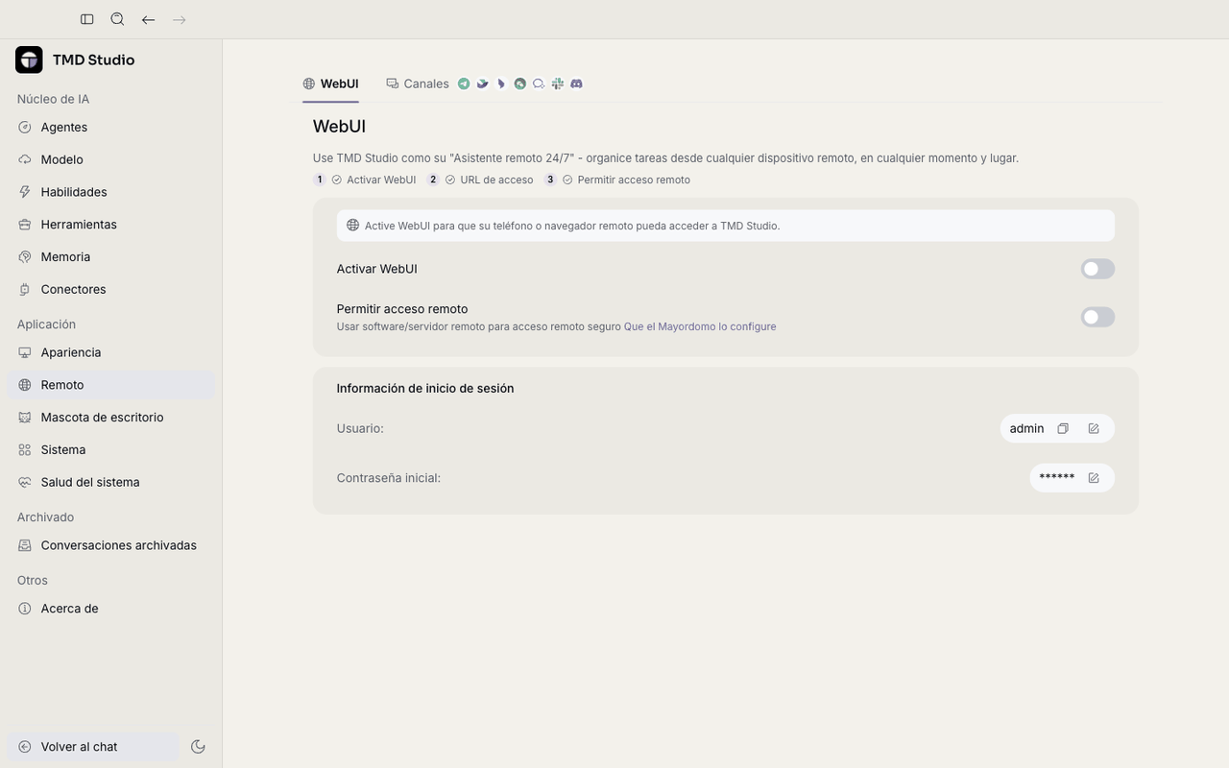Open the search magnifier icon
Viewport: 1229px width, 768px height.
coord(117,19)
